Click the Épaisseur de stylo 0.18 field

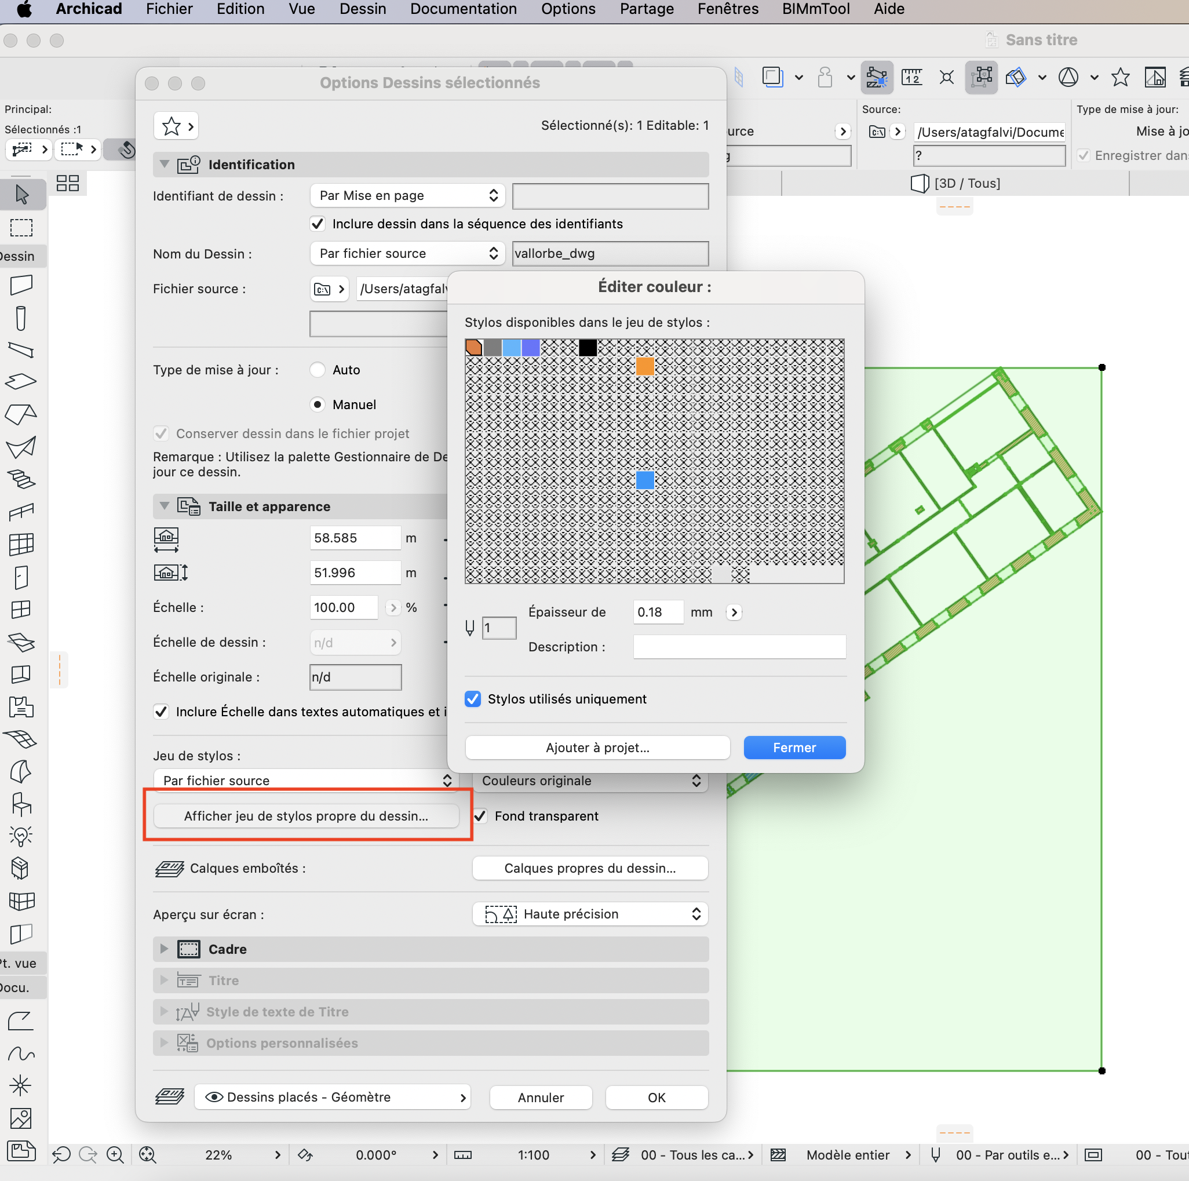[658, 612]
